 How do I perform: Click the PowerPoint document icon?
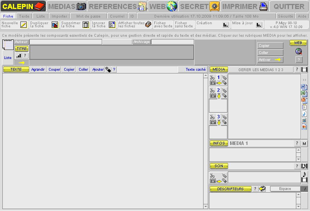[x=304, y=100]
